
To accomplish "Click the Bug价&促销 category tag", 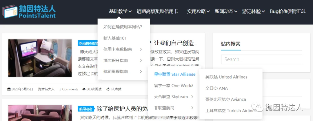I will point(88,43).
